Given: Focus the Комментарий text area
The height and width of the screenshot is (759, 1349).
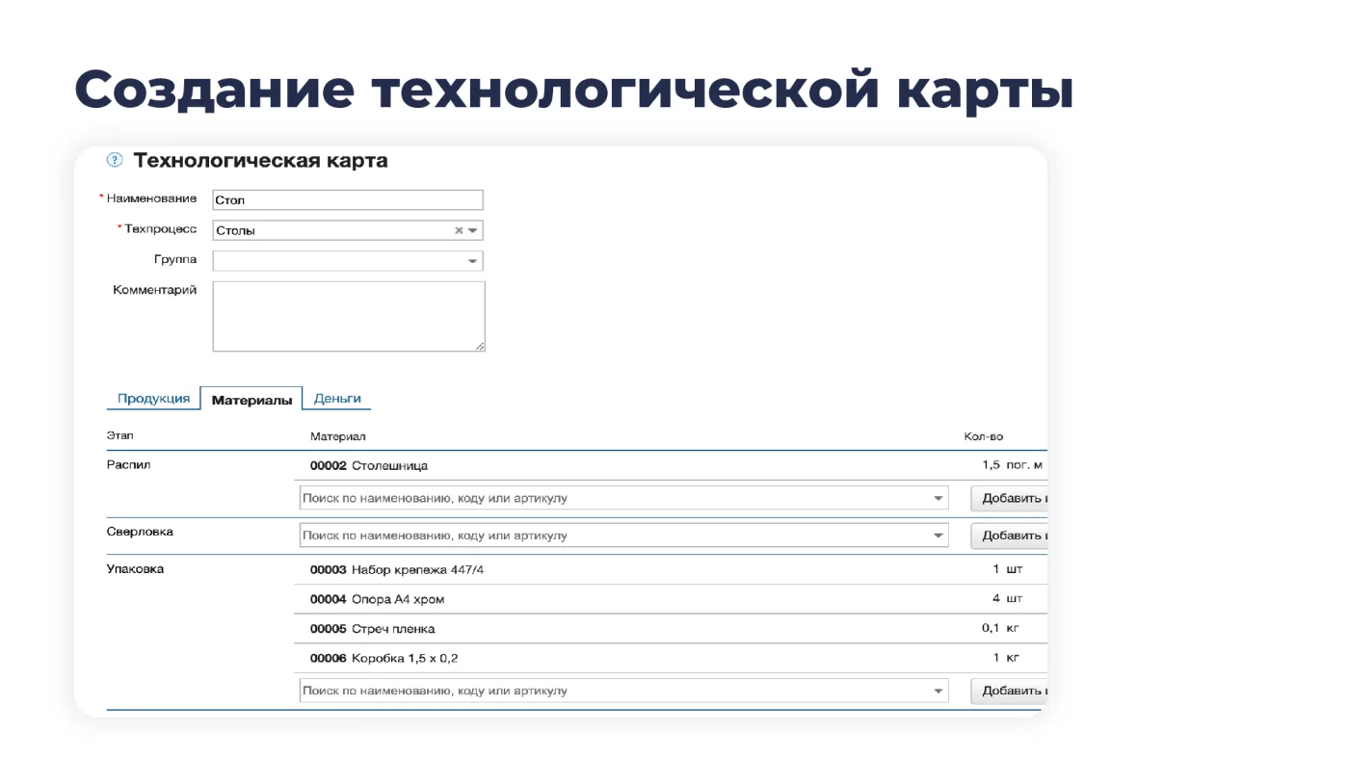Looking at the screenshot, I should (x=349, y=316).
